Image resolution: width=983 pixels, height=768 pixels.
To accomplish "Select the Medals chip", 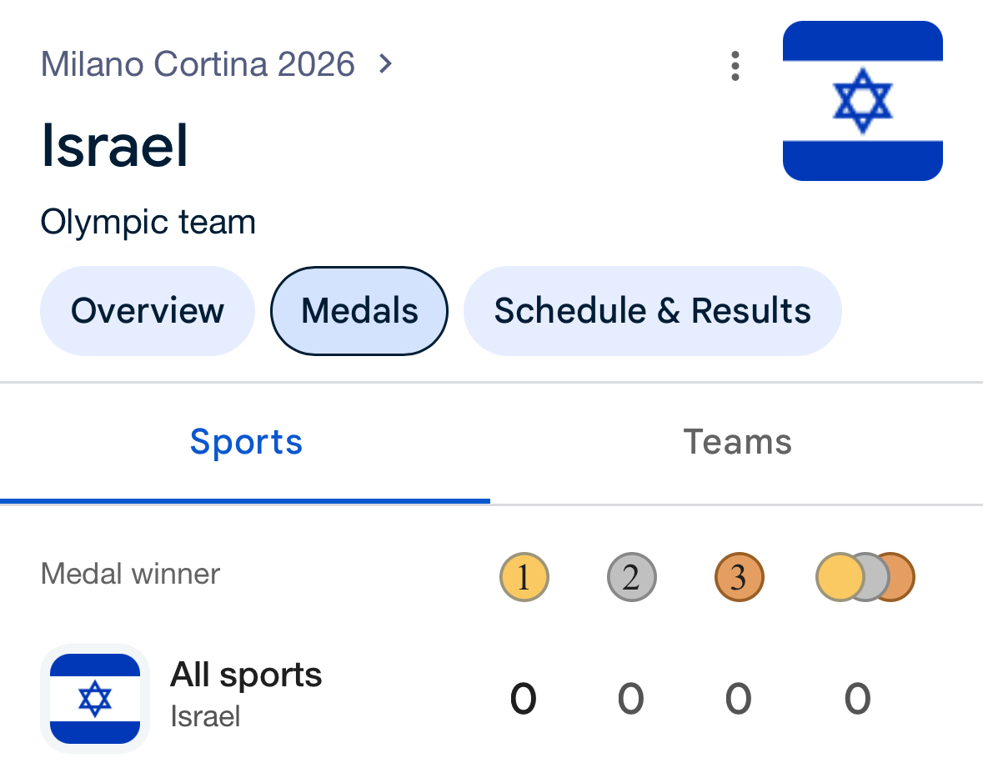I will point(359,311).
